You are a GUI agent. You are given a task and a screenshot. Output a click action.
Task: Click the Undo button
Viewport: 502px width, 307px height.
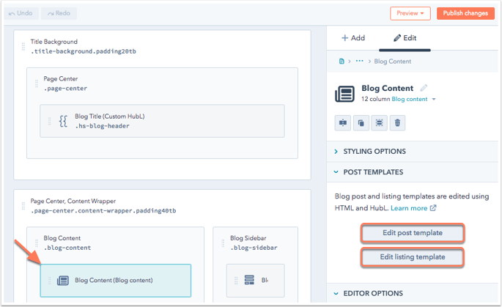point(21,13)
